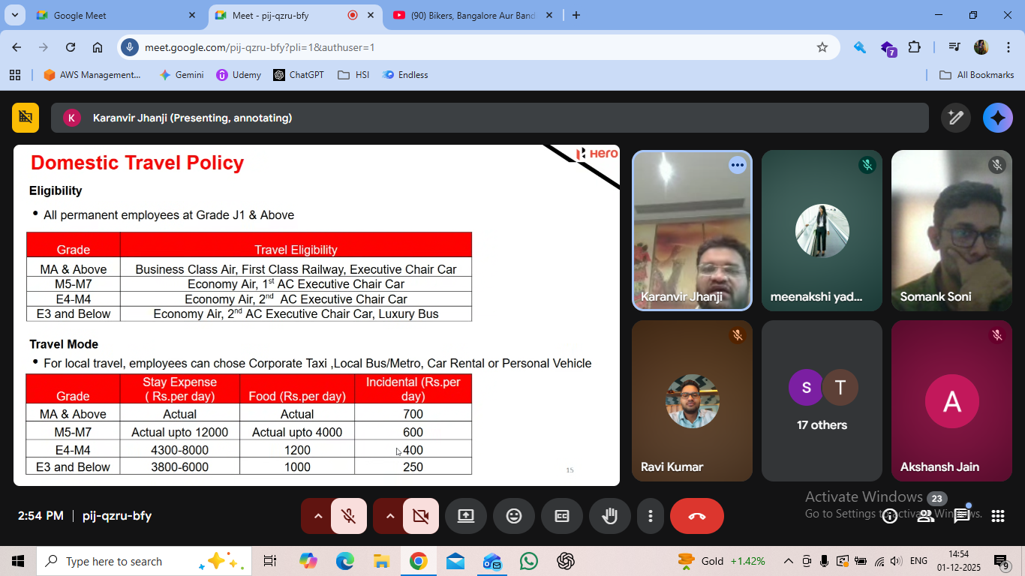Open the emoji reactions panel
This screenshot has width=1025, height=576.
pyautogui.click(x=513, y=516)
